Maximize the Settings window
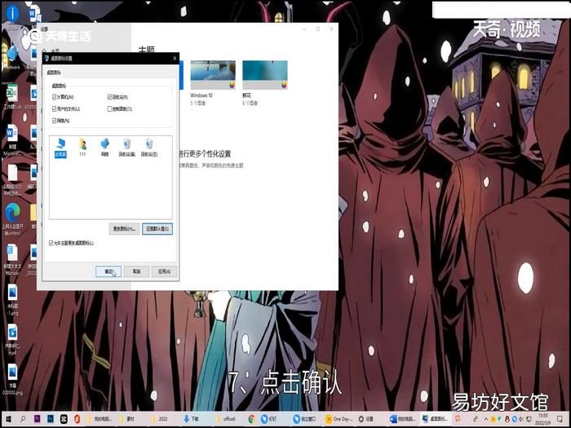 (x=318, y=29)
